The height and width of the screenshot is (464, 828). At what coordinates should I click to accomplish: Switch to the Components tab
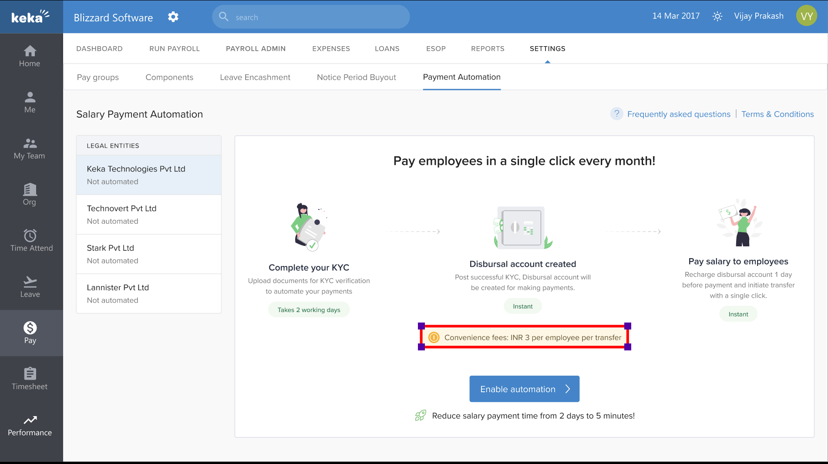point(169,77)
